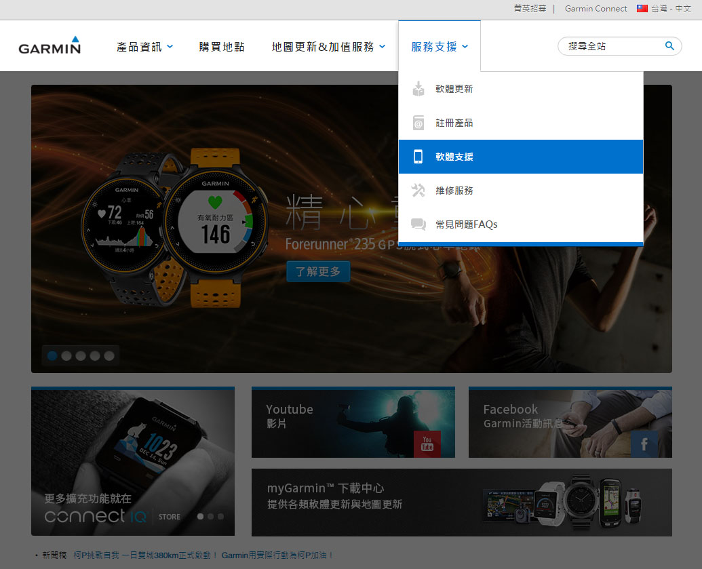The height and width of the screenshot is (569, 702).
Task: Click the 常見問題FAQs chat bubble icon
Action: tap(418, 224)
